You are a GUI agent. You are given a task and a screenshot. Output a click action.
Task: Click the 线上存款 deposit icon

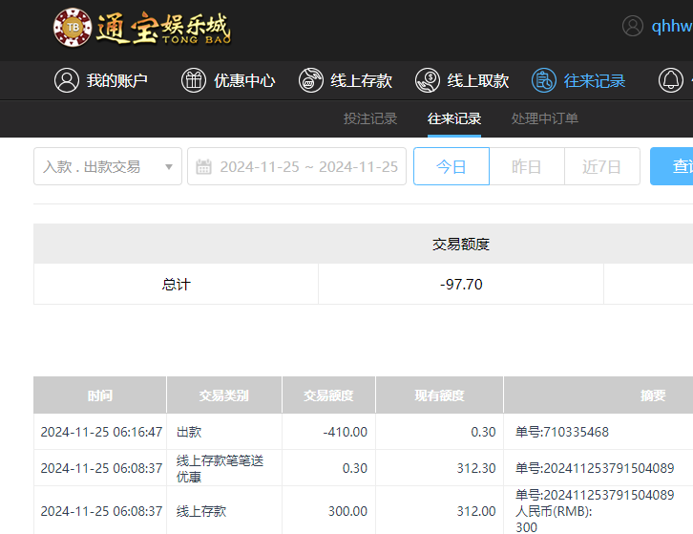pos(310,80)
